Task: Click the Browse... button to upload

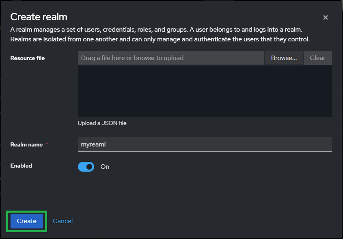Action: pos(284,58)
